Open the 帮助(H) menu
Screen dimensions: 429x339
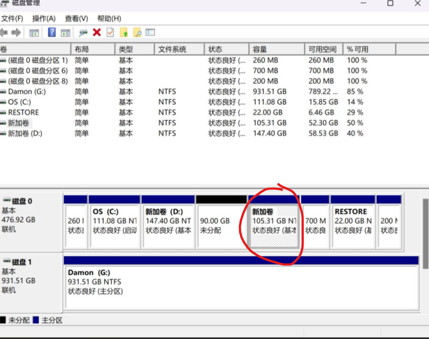point(109,19)
